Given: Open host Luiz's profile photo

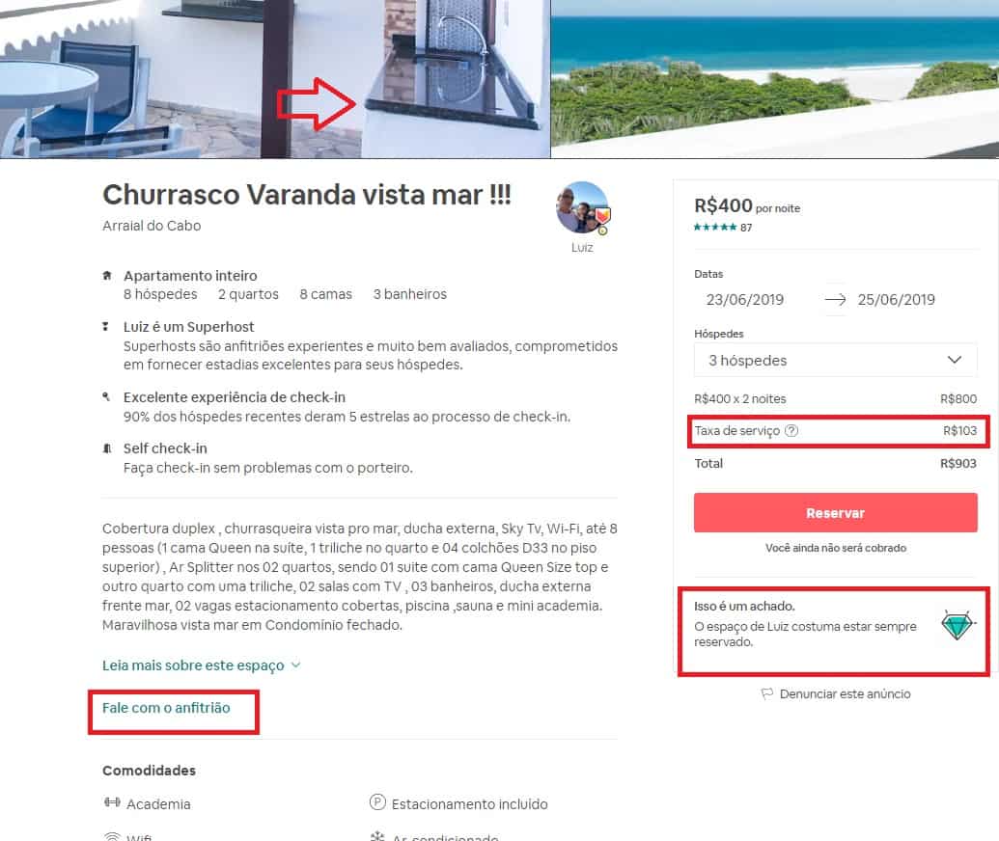Looking at the screenshot, I should click(583, 208).
